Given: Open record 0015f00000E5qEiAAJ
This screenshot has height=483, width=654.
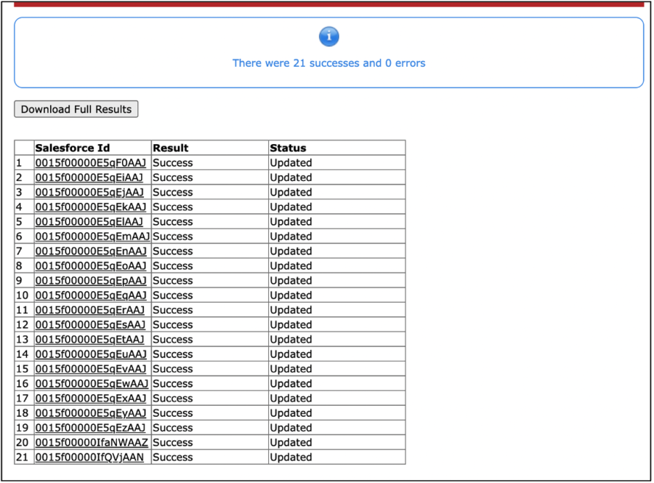Looking at the screenshot, I should [90, 177].
